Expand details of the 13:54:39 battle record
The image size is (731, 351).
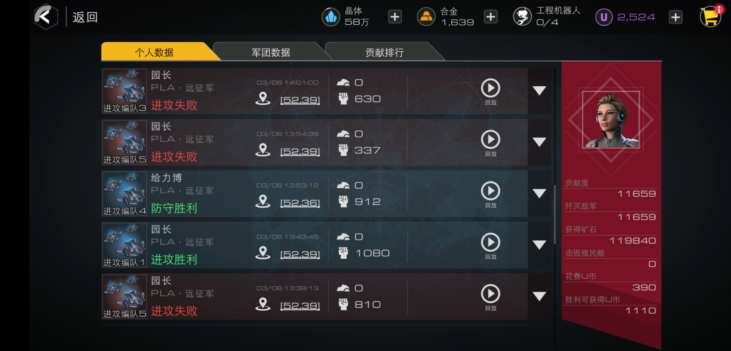pyautogui.click(x=539, y=142)
